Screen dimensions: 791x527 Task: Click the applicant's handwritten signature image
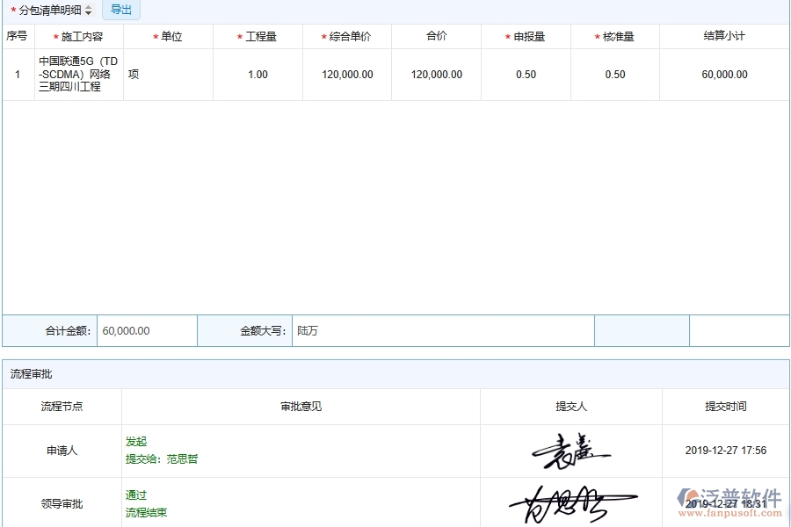pyautogui.click(x=571, y=451)
